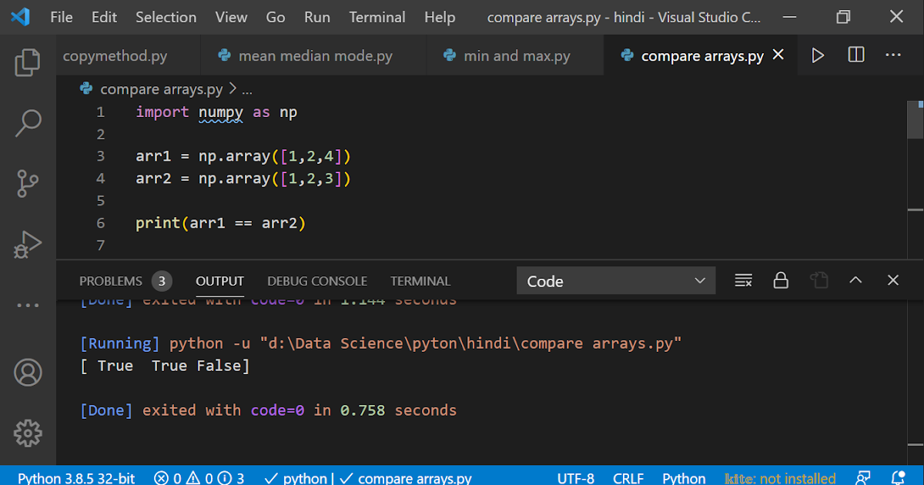Maximize the panel with the up chevron
Viewport: 924px width, 485px height.
click(855, 280)
